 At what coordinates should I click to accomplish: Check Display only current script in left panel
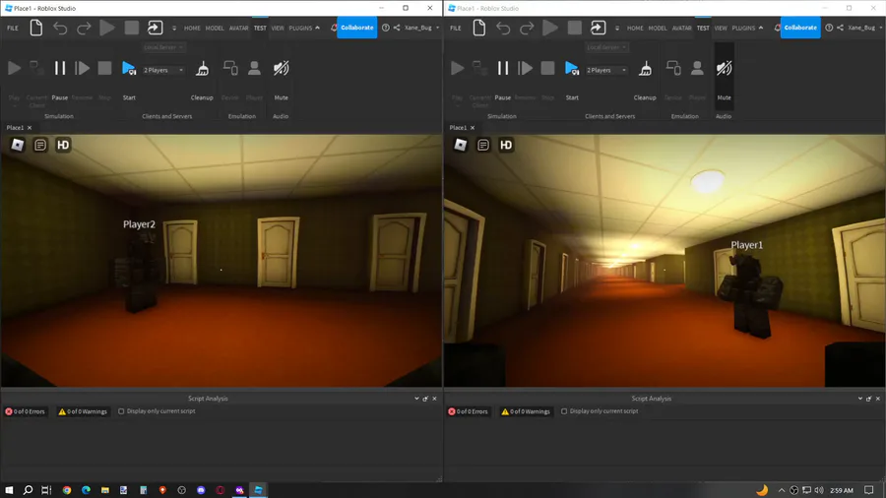tap(121, 411)
